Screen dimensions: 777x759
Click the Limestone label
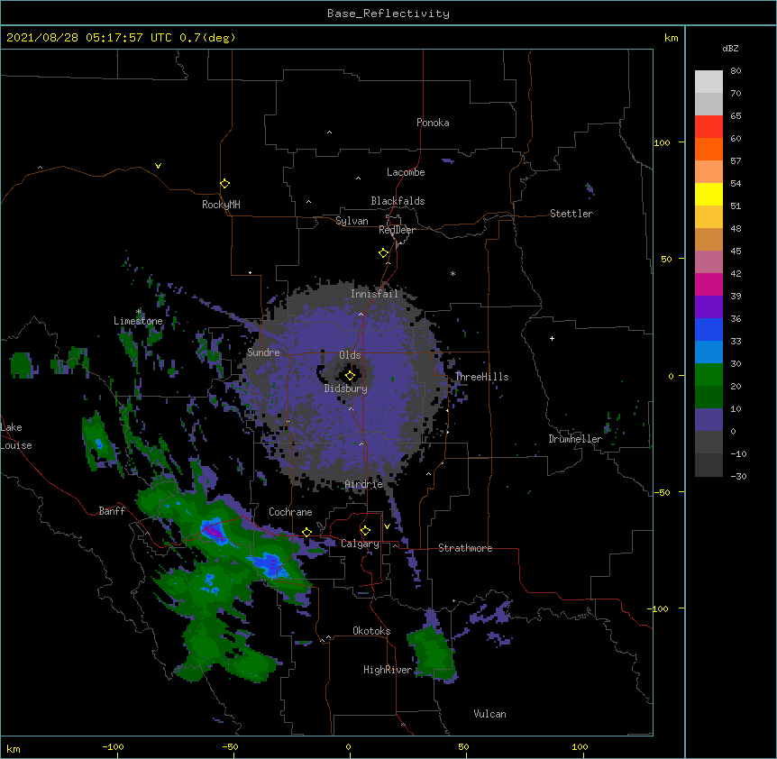(138, 321)
